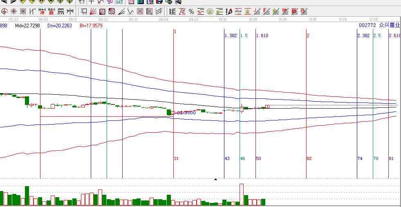Select the circle-with-crosshair drawing tool
Screen dimensions: 401x207
point(4,11)
